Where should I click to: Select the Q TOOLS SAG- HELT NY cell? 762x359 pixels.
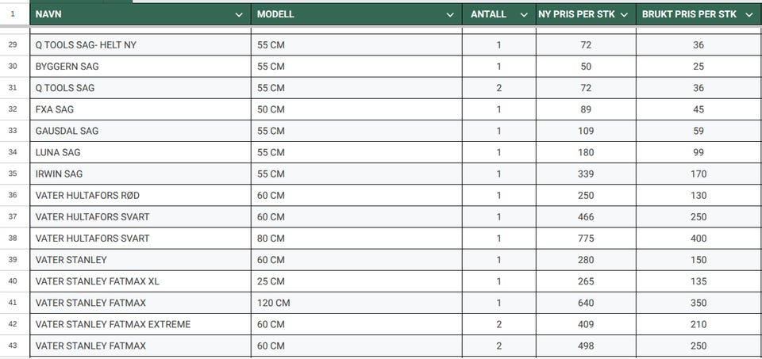[140, 44]
